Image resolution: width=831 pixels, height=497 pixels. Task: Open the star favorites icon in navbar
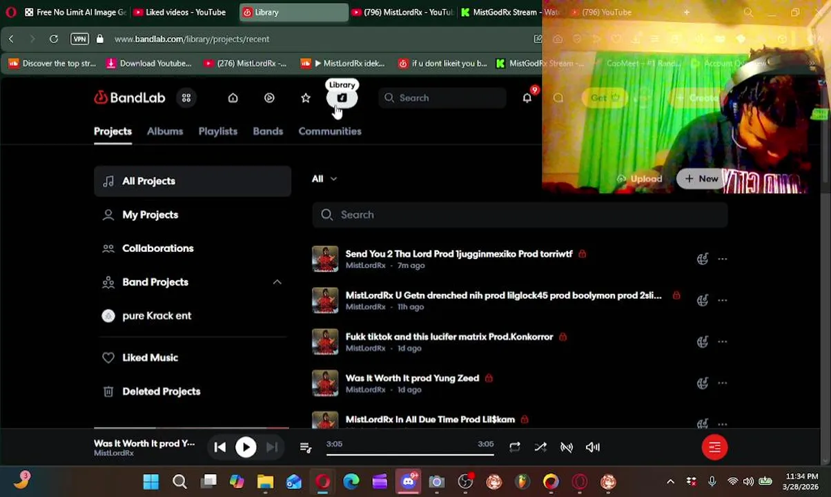point(306,98)
